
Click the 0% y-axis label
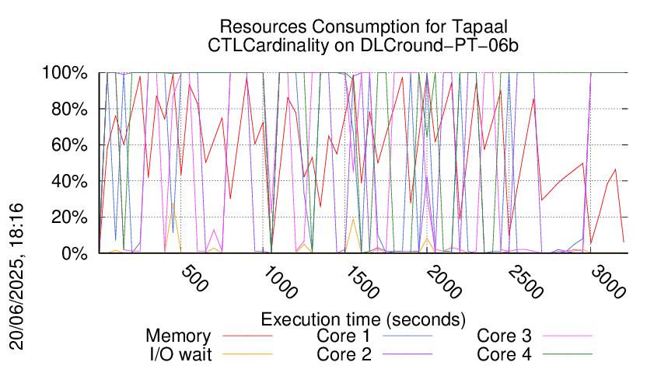pos(75,253)
